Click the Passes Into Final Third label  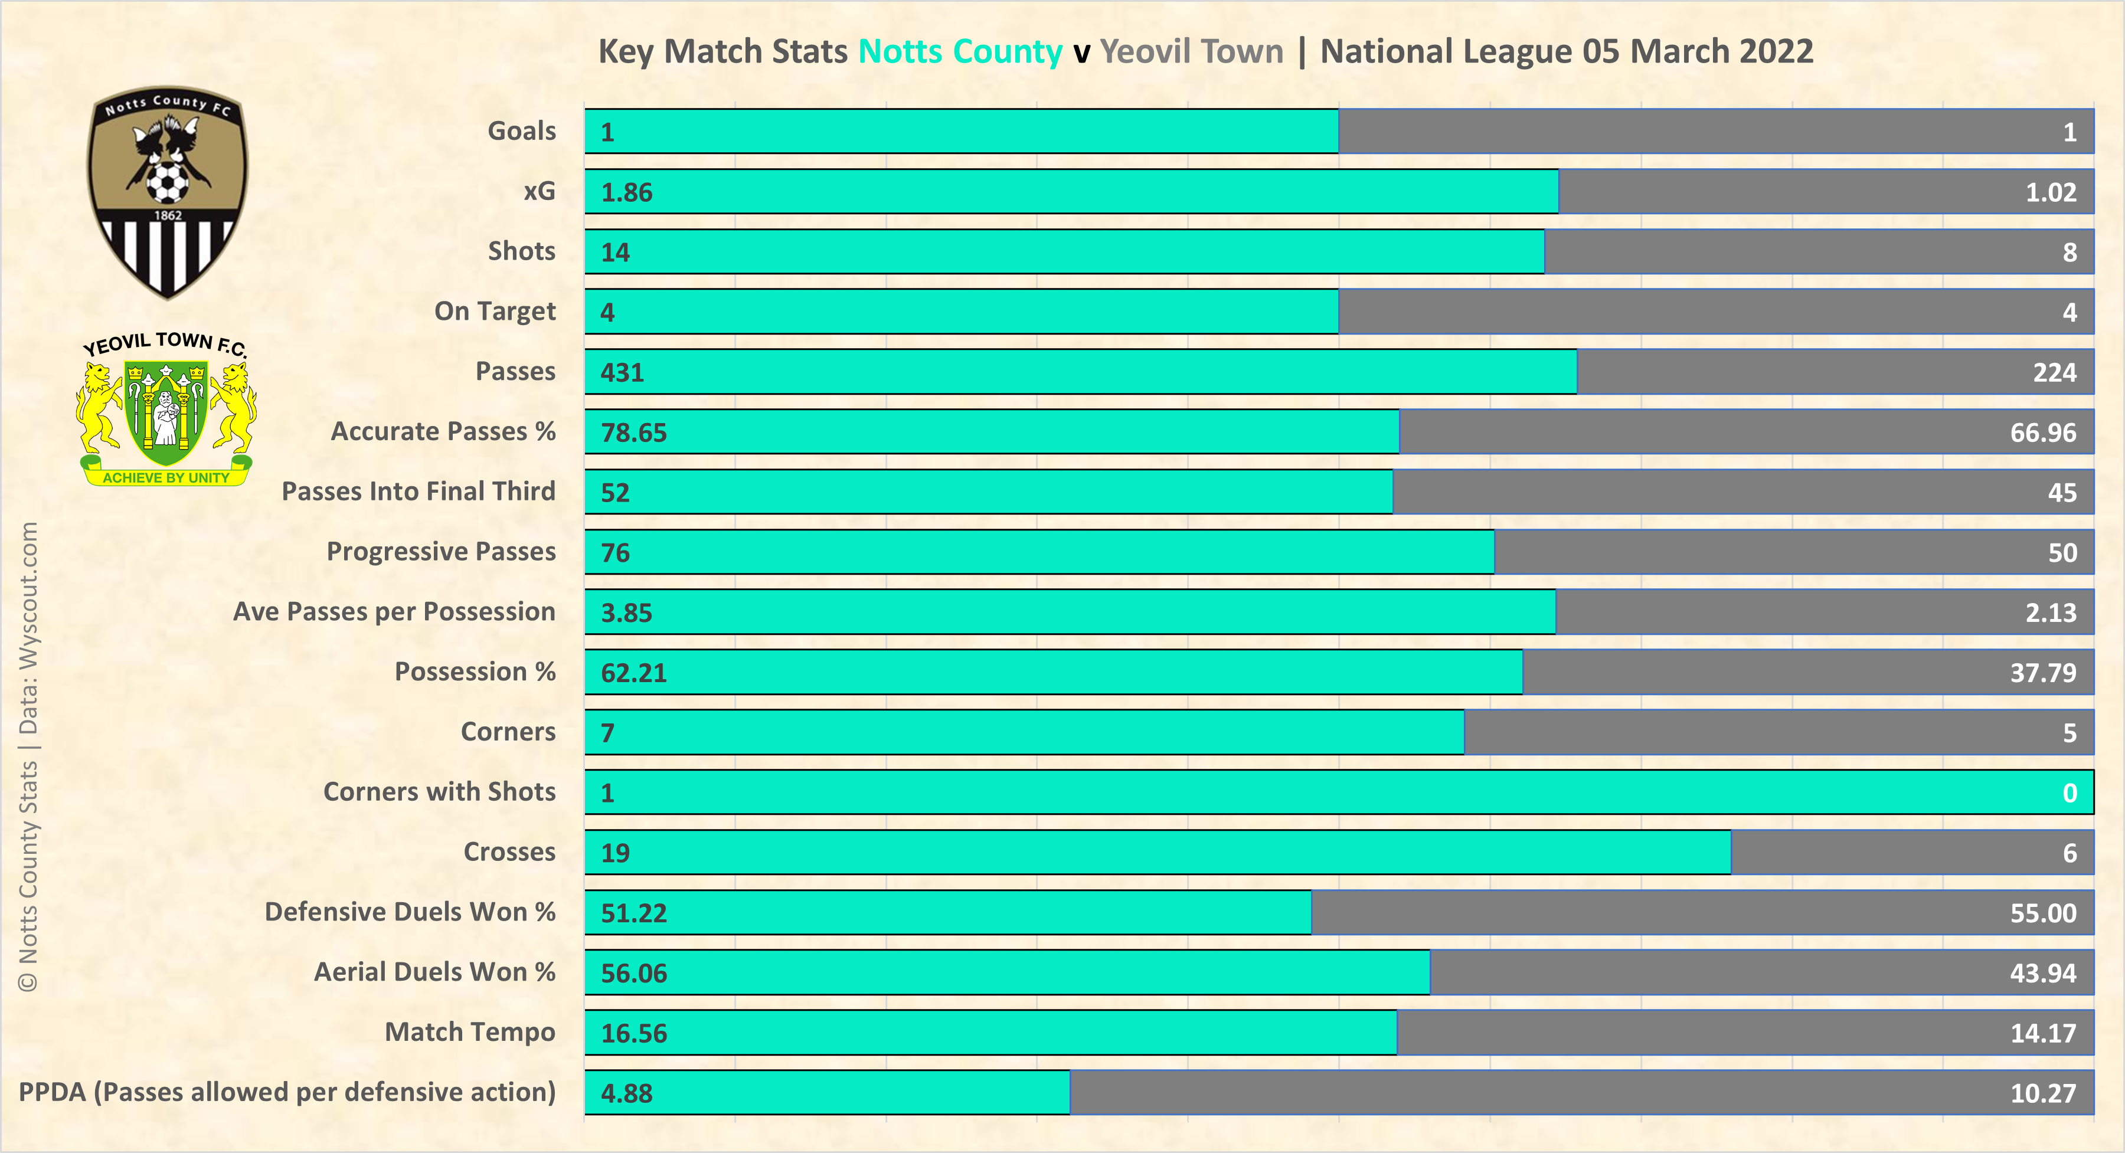[x=419, y=492]
